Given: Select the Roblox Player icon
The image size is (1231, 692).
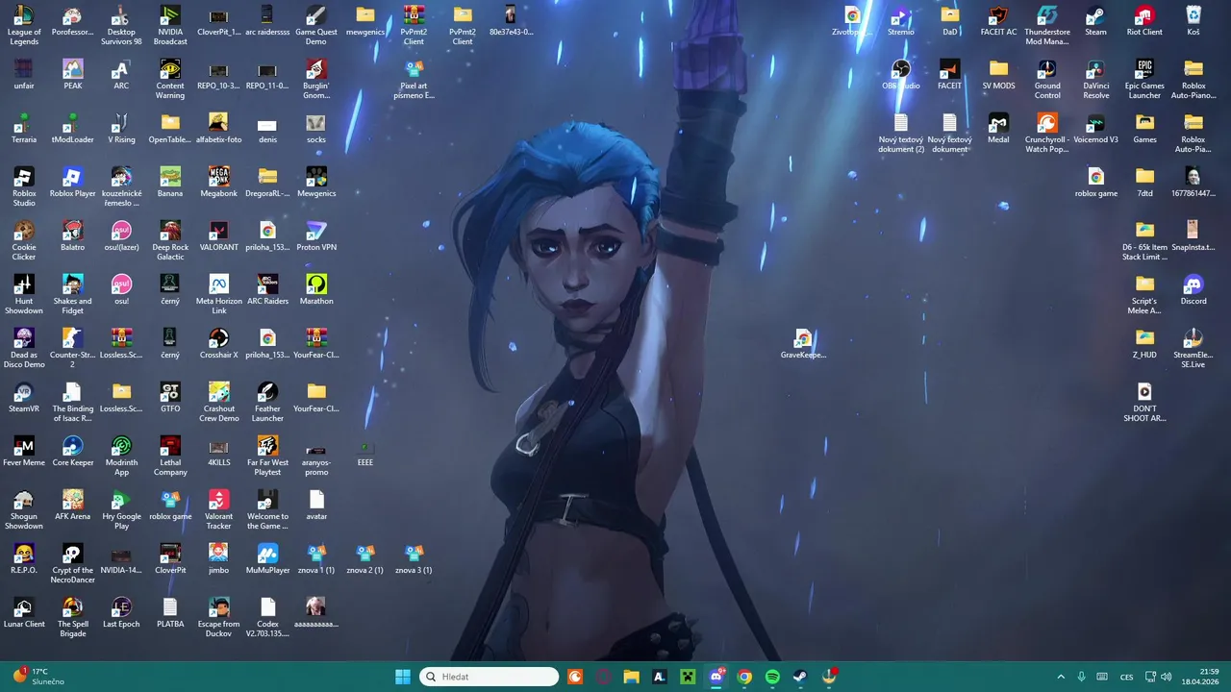Looking at the screenshot, I should click(73, 182).
